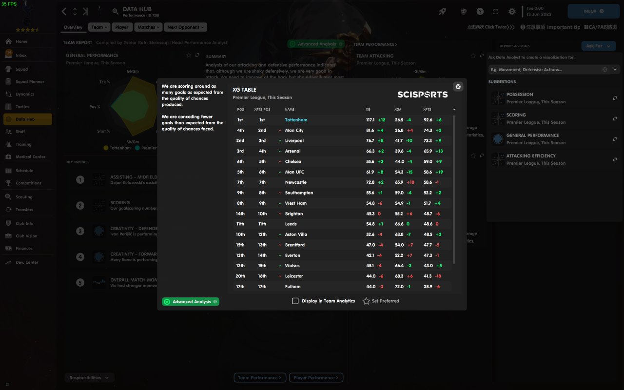Screen dimensions: 624x390
Task: Open Player Performance button at bottom
Action: (x=316, y=378)
